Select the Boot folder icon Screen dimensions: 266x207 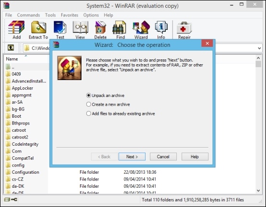pyautogui.click(x=8, y=116)
